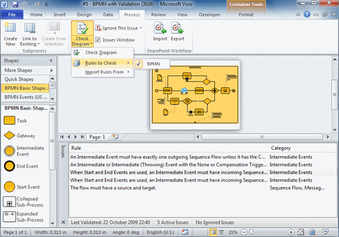Click English (U.S.) language status
The height and width of the screenshot is (237, 339).
(160, 232)
